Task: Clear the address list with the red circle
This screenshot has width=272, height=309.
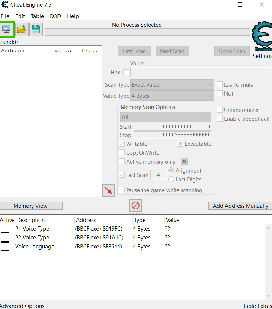Action: point(135,205)
